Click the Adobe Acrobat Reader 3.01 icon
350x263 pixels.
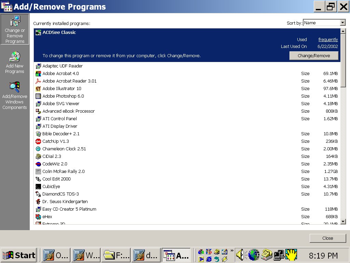[x=38, y=81]
